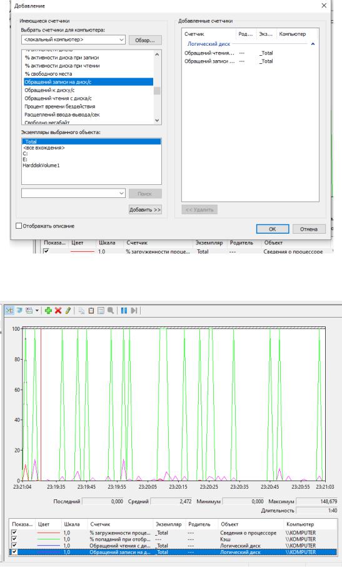Click the Экз... column header in added counters

click(x=266, y=34)
